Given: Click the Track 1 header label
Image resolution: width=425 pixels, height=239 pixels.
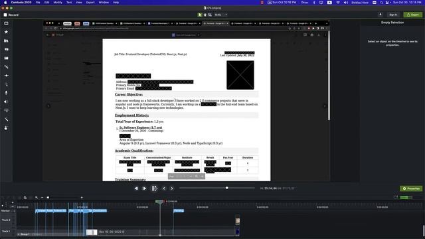Looking at the screenshot, I should click(x=6, y=231).
